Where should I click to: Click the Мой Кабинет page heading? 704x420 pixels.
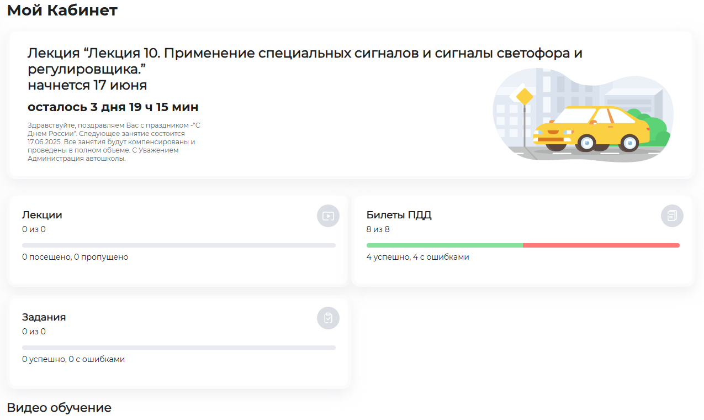[x=62, y=10]
